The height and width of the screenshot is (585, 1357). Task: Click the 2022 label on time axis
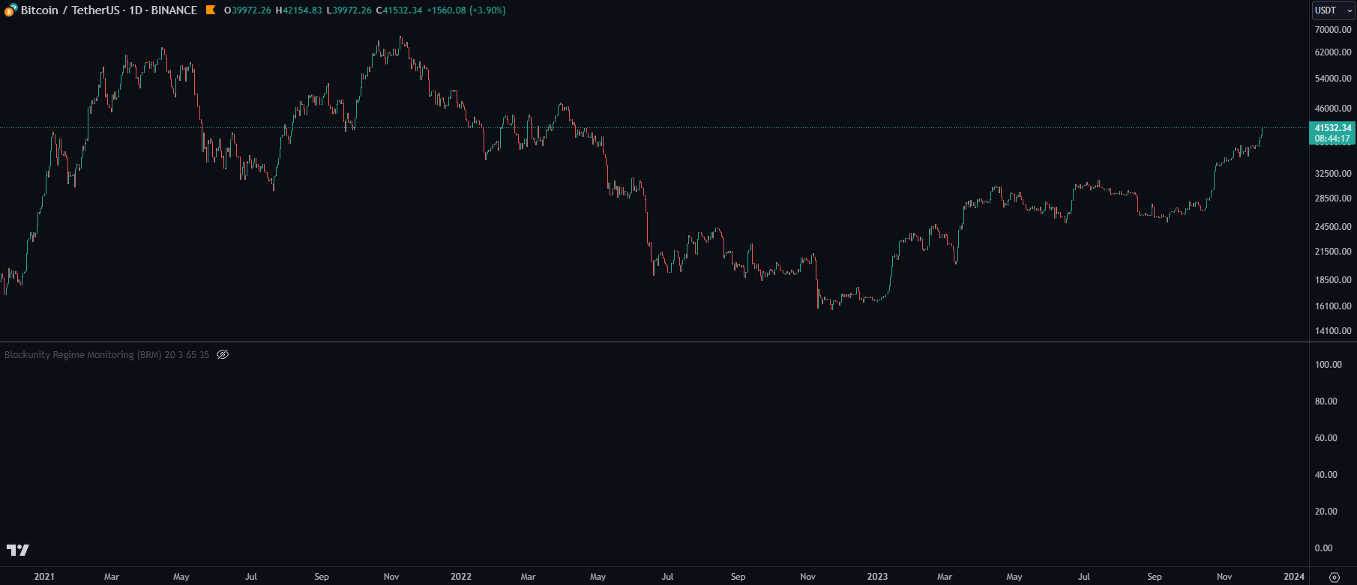point(460,577)
